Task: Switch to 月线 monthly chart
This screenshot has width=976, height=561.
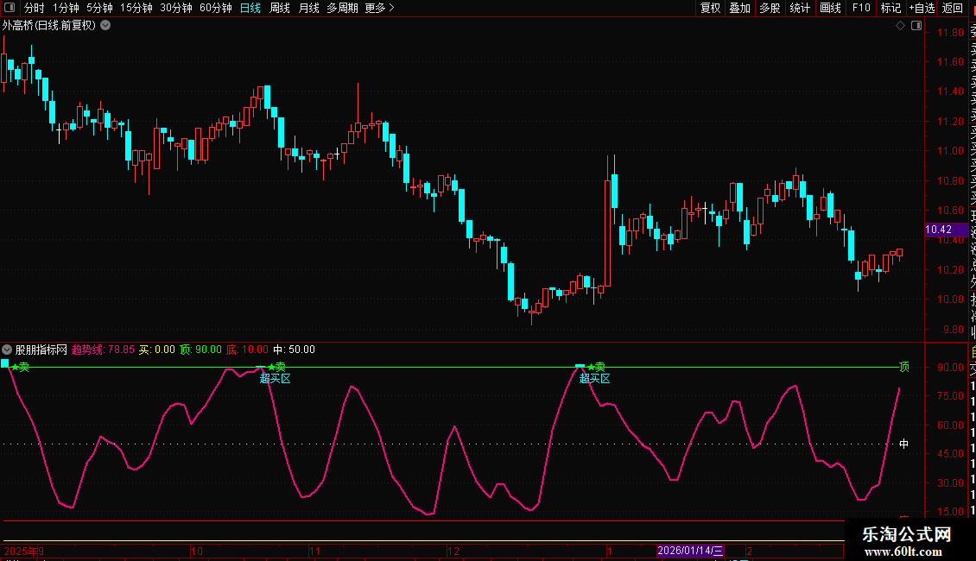Action: point(308,8)
